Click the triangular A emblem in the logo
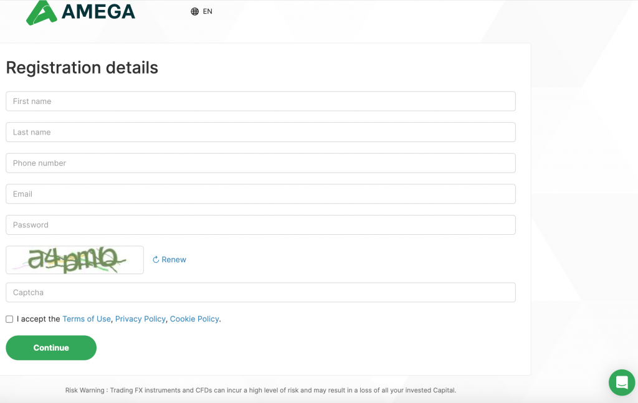The height and width of the screenshot is (403, 638). pos(40,11)
